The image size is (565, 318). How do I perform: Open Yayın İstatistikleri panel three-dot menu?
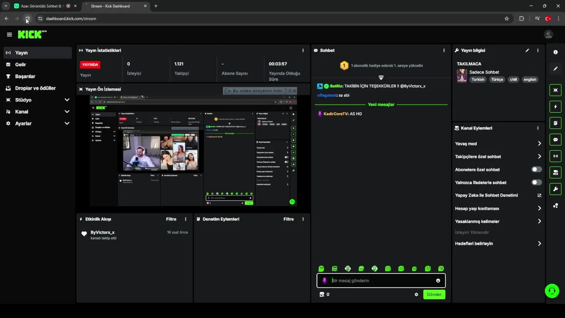[x=303, y=50]
